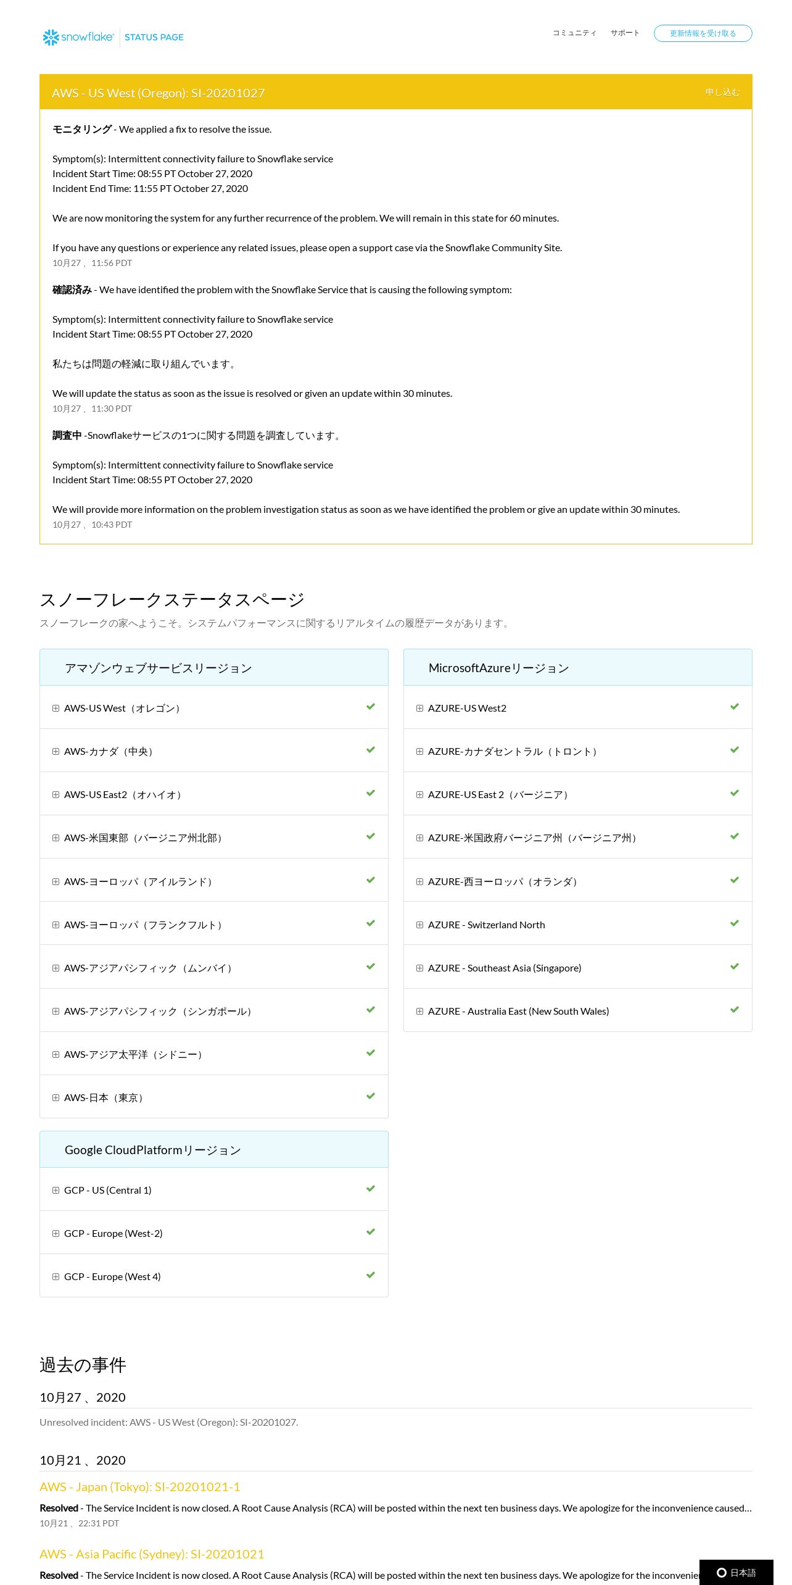Click 申し込む in incident banner

[x=722, y=92]
